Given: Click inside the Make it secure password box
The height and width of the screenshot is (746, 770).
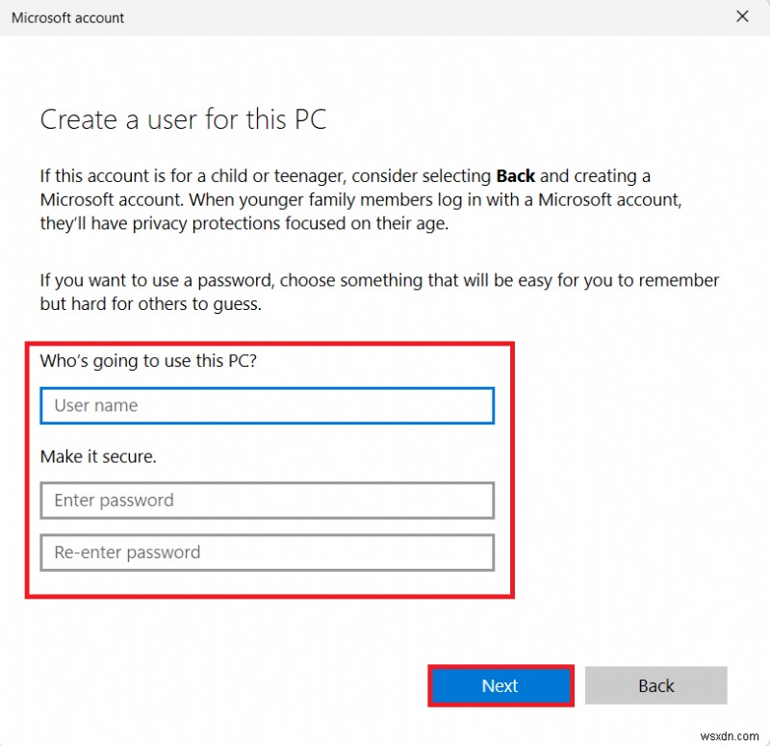Looking at the screenshot, I should click(267, 501).
